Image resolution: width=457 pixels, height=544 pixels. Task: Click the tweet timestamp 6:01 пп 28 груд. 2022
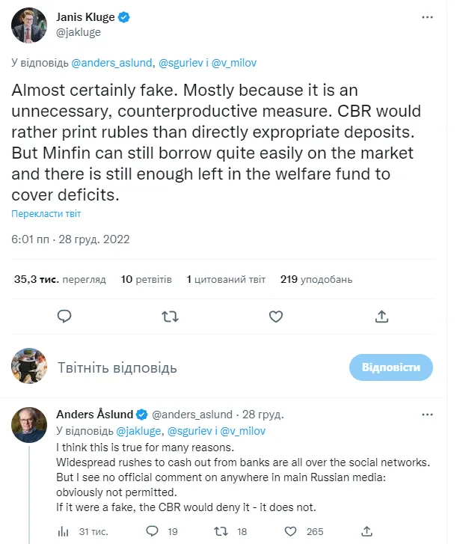[70, 239]
